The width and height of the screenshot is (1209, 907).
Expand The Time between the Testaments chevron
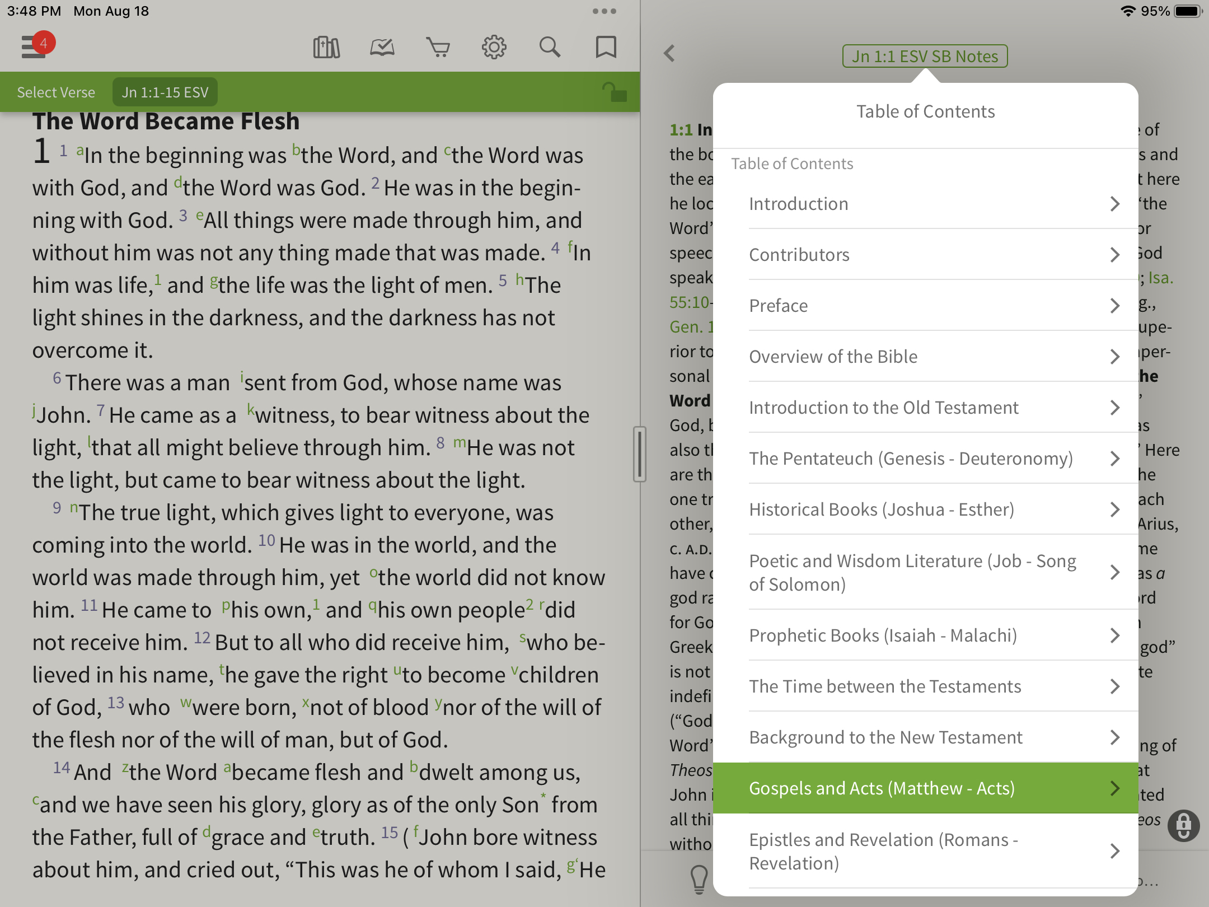pyautogui.click(x=1114, y=686)
